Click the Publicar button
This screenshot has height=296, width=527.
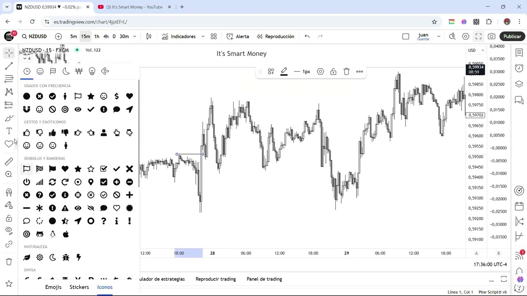(x=512, y=36)
